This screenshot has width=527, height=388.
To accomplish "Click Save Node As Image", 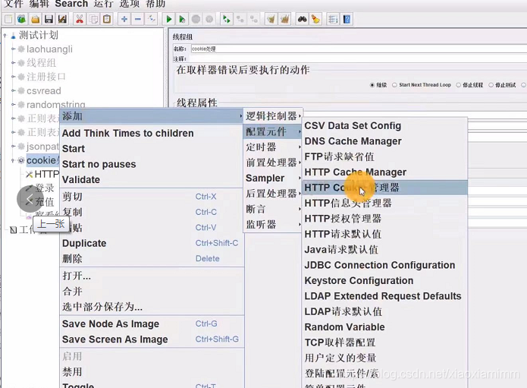I will pos(151,323).
